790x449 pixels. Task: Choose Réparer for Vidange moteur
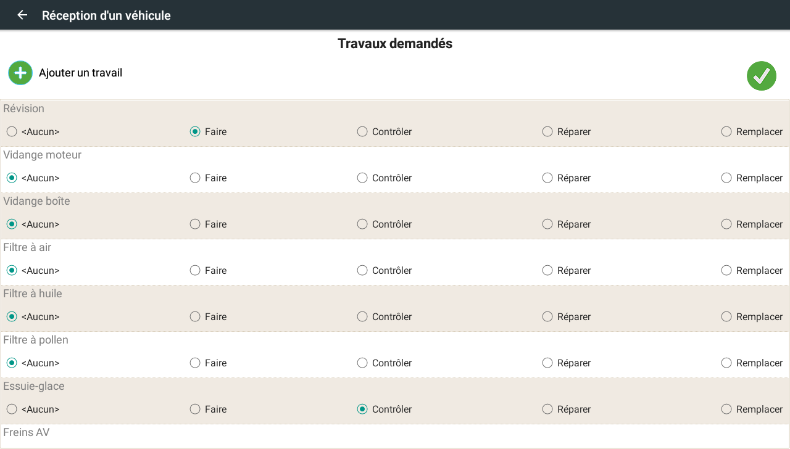547,178
